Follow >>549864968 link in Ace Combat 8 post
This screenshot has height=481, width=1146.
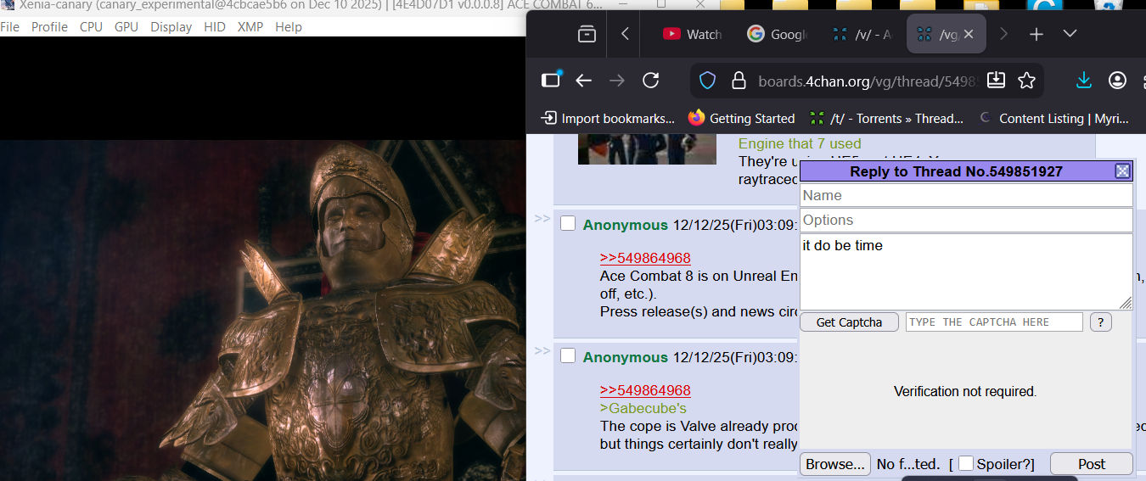[x=645, y=258]
